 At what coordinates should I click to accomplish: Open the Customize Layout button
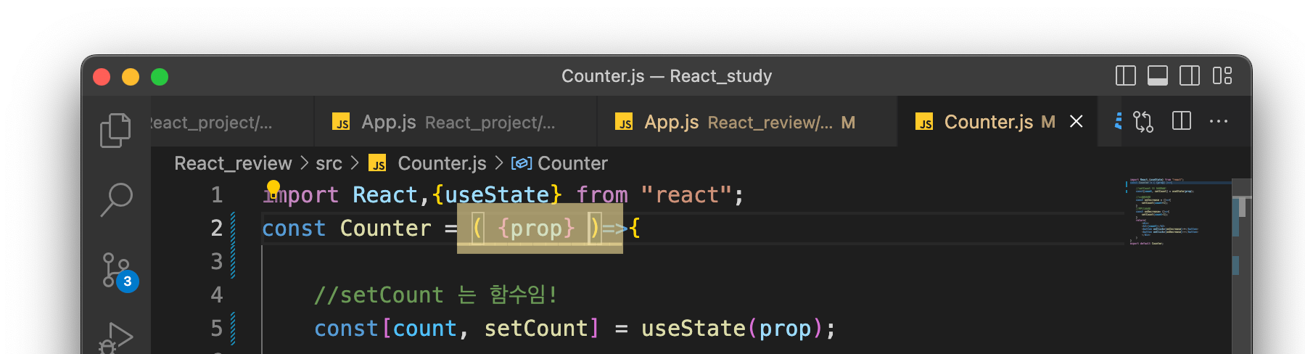pyautogui.click(x=1222, y=75)
